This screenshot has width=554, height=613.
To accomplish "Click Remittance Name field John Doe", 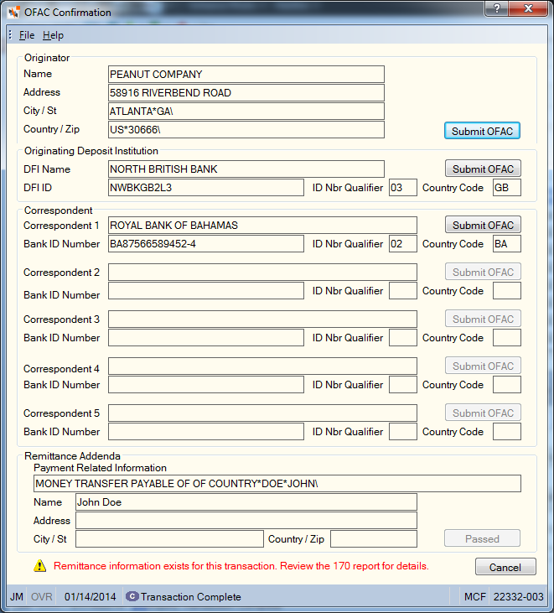I will click(246, 502).
